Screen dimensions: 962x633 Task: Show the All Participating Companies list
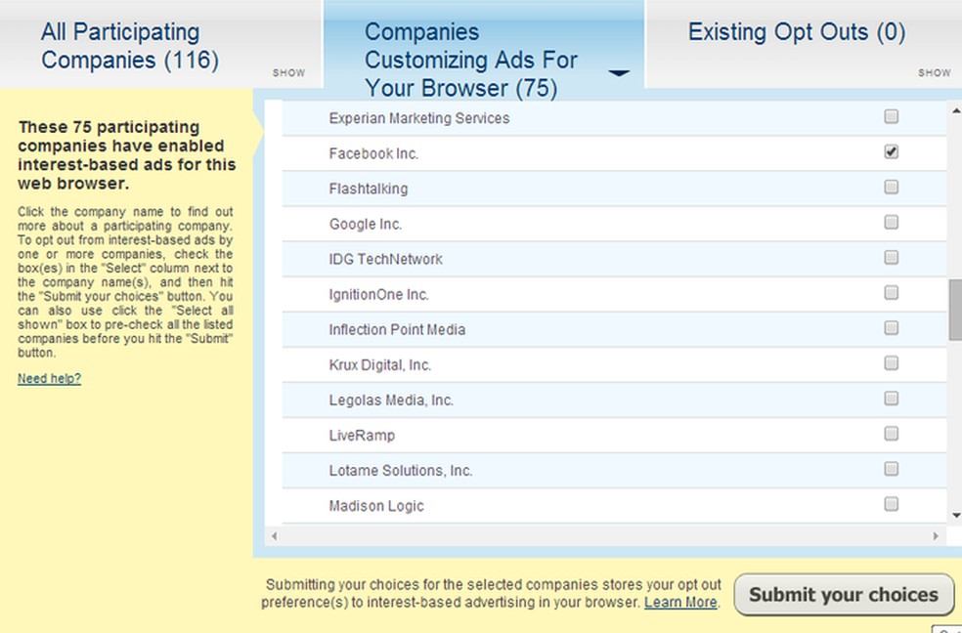(x=289, y=73)
